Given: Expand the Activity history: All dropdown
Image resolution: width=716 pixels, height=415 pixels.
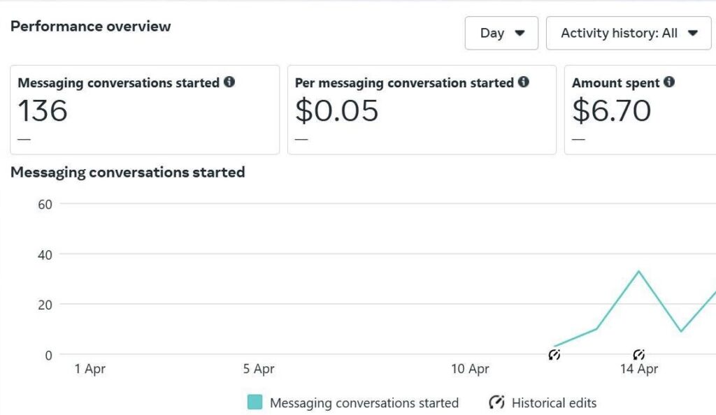Looking at the screenshot, I should point(629,33).
